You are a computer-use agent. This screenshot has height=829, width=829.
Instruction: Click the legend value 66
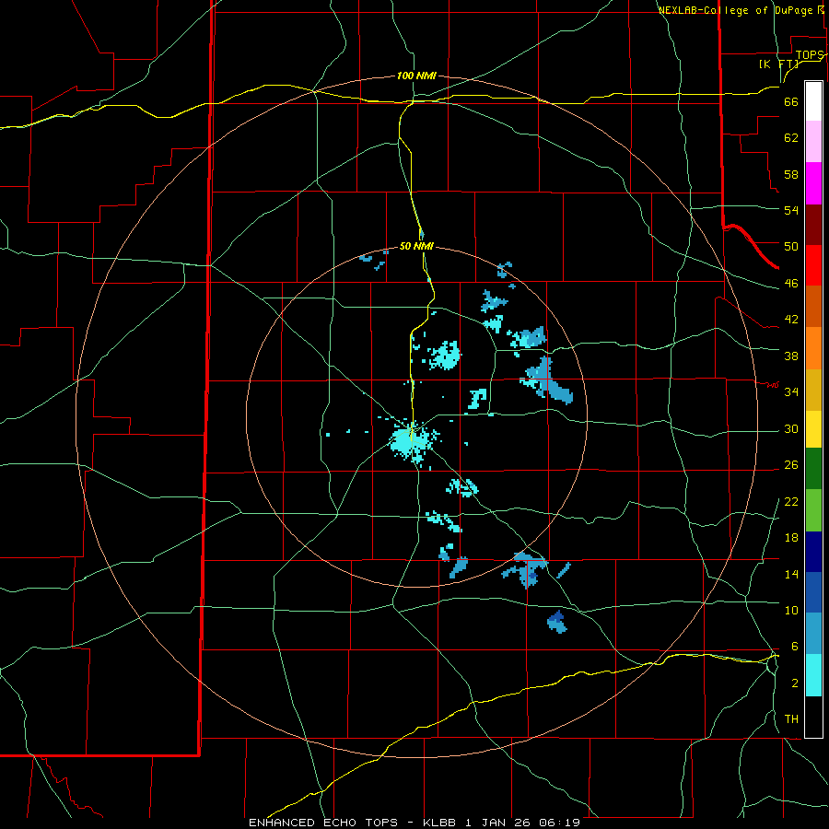click(791, 101)
